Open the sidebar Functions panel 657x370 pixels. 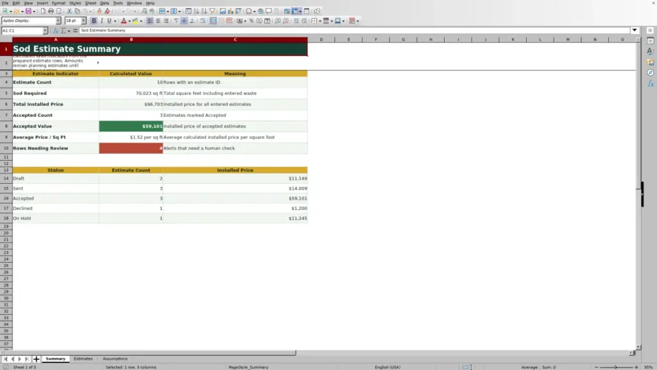pos(651,84)
